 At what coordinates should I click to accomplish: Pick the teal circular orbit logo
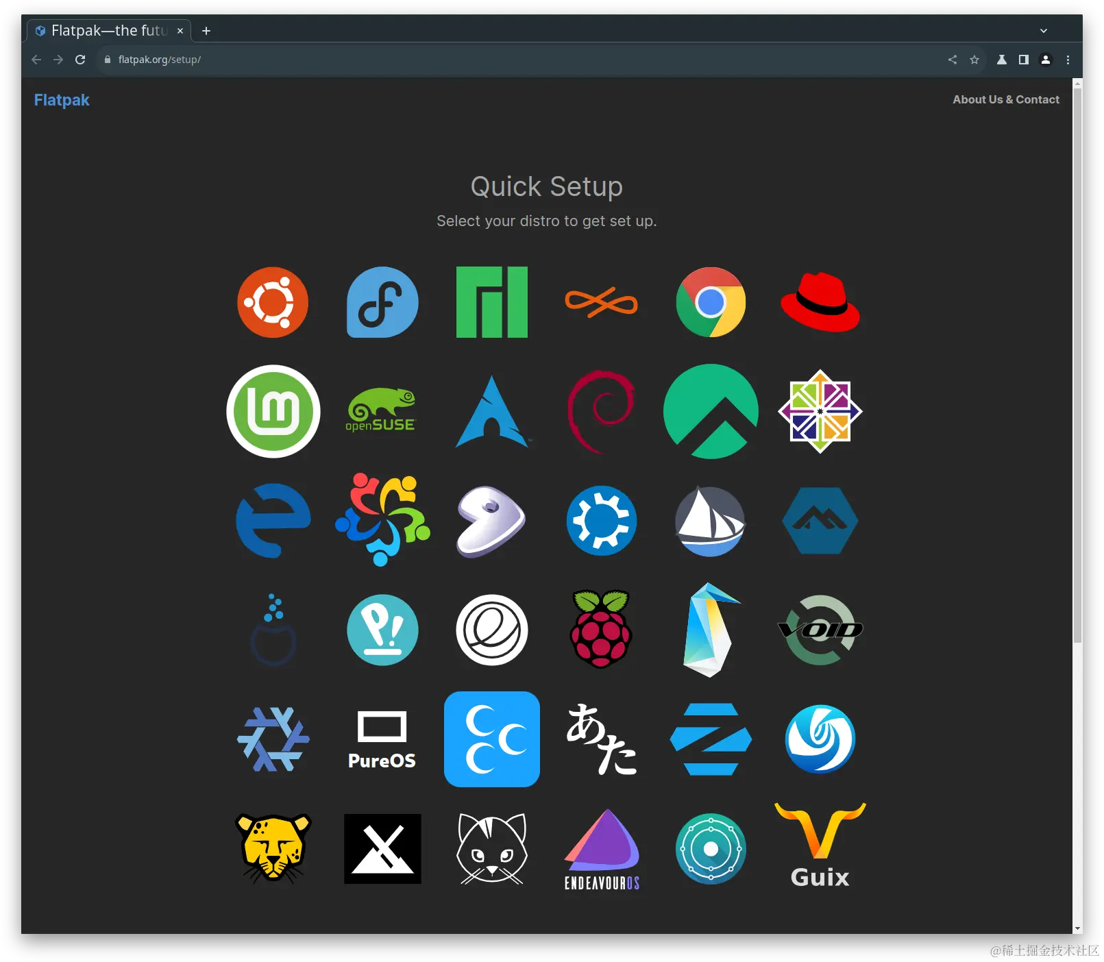pyautogui.click(x=711, y=849)
